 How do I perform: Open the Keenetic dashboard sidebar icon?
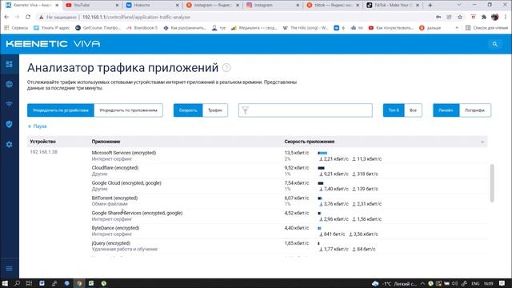[9, 64]
